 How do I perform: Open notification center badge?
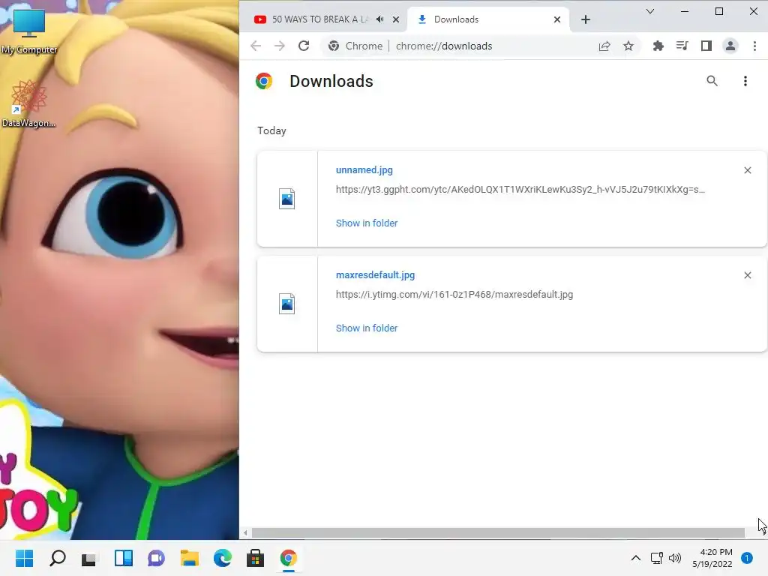(x=746, y=558)
